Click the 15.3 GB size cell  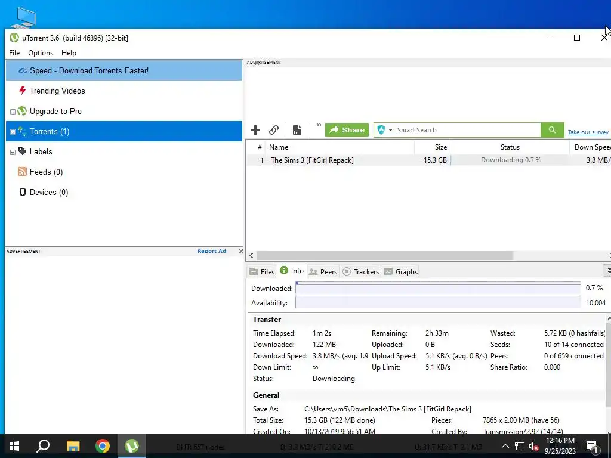click(x=435, y=160)
